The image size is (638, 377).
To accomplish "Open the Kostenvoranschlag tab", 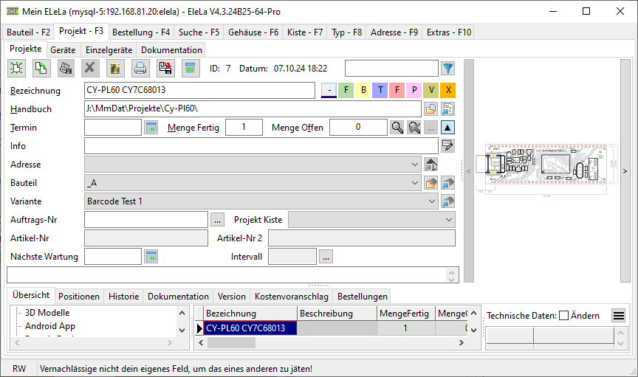I will click(291, 297).
